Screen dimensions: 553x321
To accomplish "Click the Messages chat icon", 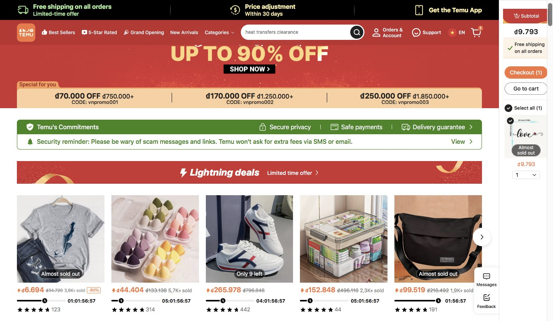I will pyautogui.click(x=487, y=277).
